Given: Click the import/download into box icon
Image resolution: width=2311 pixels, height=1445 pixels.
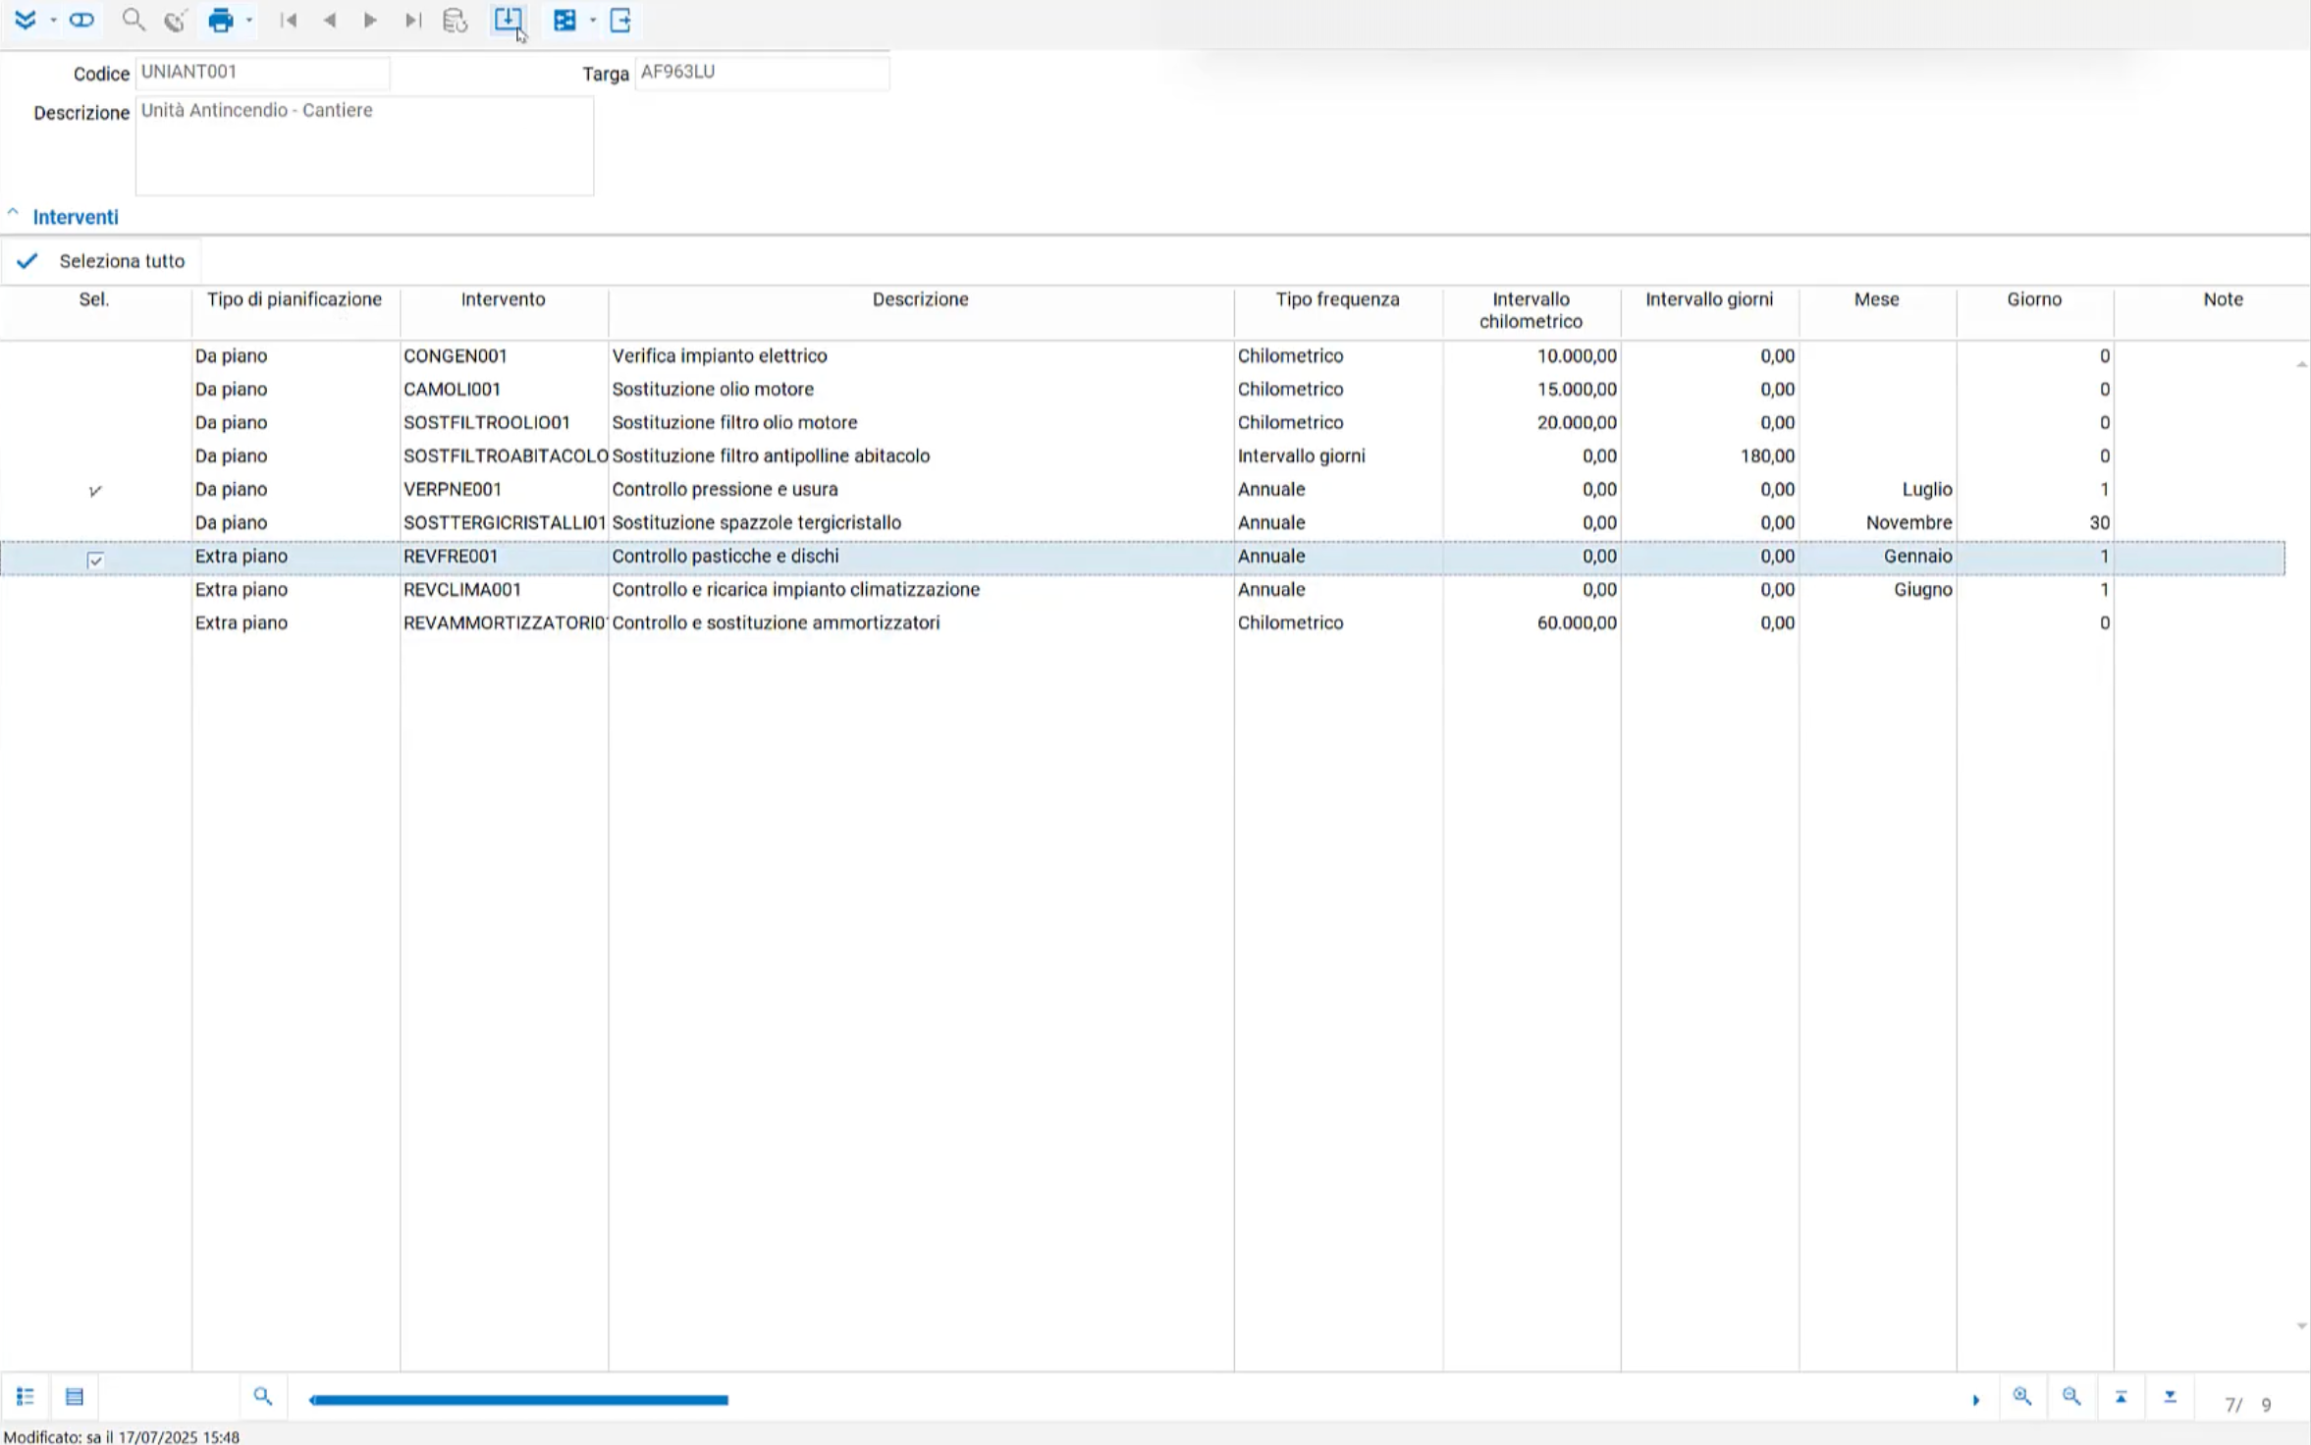Looking at the screenshot, I should [x=508, y=20].
